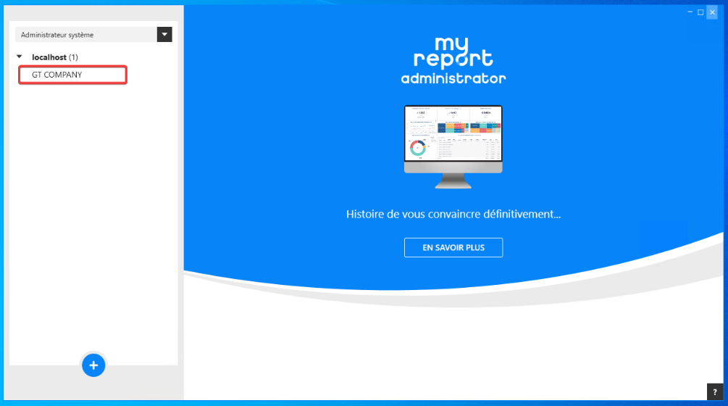
Task: Click the dashboard monitor illustration
Action: 453,146
